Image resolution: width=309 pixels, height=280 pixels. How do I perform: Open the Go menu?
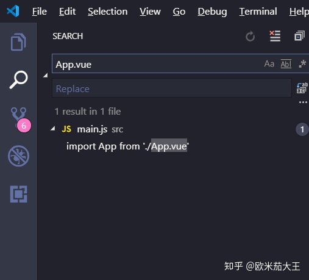click(x=179, y=12)
